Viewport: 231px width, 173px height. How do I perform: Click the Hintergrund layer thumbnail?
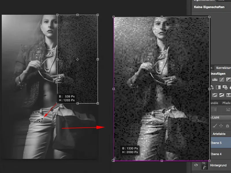204,166
